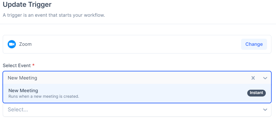
Task: Click the blue Zoom camera icon
Action: click(12, 44)
